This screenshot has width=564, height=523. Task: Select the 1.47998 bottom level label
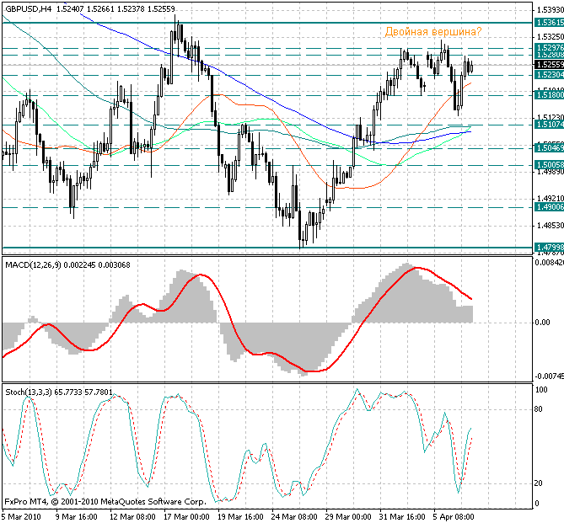coord(549,247)
